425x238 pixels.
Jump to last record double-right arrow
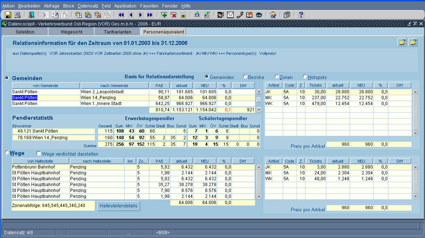[150, 15]
